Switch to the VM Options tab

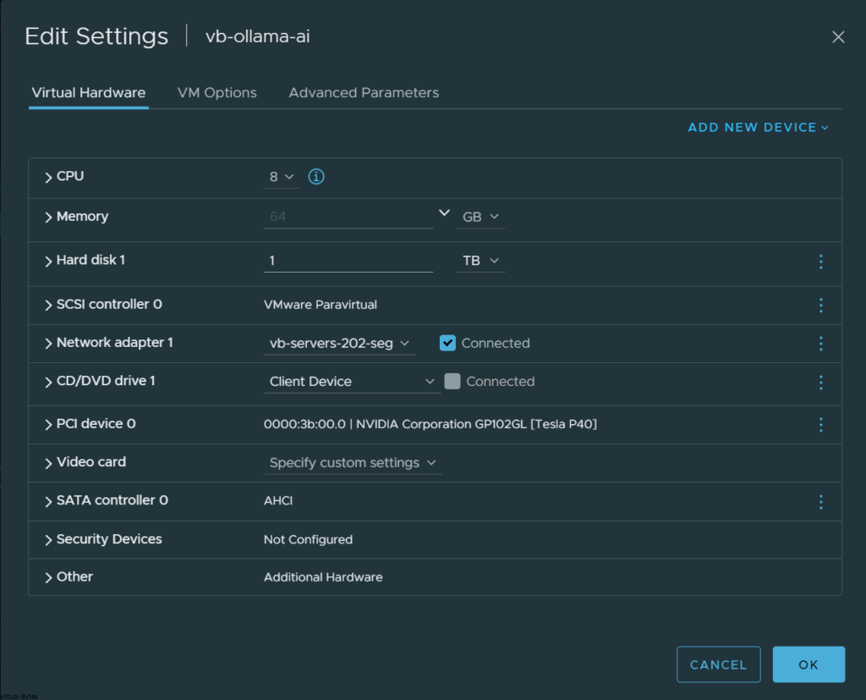coord(216,92)
